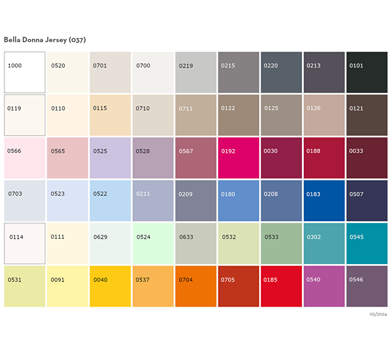Select the red swatch 0185
Viewport: 391px width, 347px height.
(281, 286)
